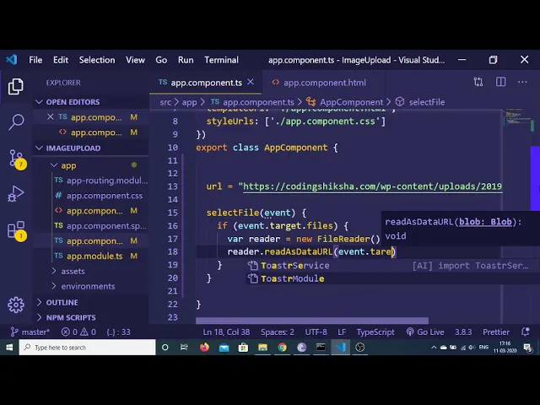Open the editor More Actions ellipsis
This screenshot has width=540, height=405.
tap(522, 82)
